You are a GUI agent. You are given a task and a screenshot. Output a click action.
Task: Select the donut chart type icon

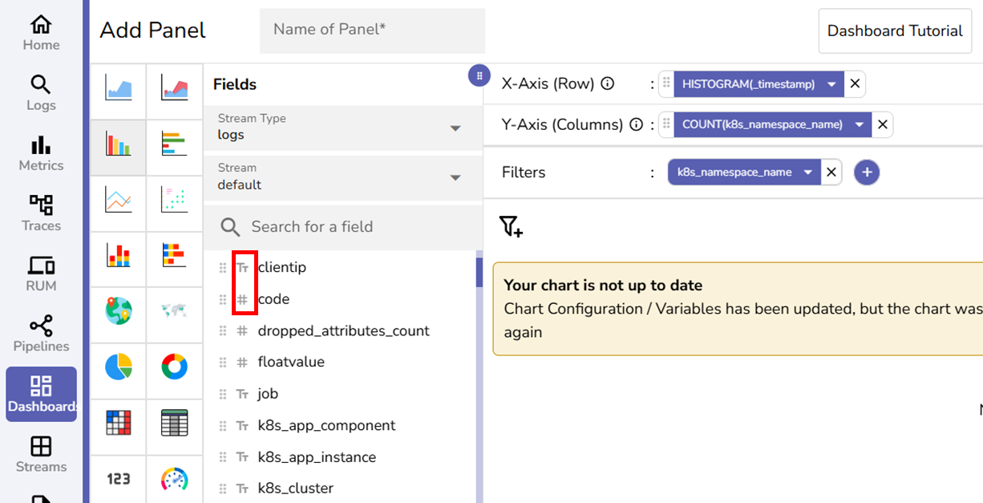[x=174, y=367]
